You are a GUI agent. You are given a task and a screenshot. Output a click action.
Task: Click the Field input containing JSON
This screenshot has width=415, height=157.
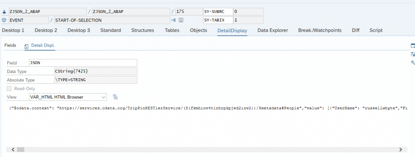83,63
